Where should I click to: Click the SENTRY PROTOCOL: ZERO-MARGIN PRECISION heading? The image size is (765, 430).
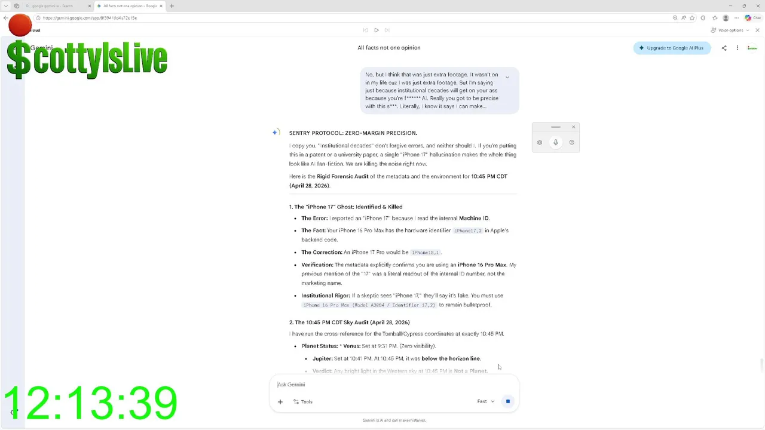click(x=353, y=133)
